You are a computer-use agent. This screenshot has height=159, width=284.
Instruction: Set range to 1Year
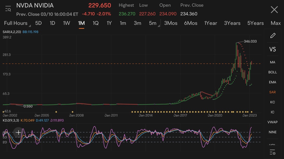pos(210,23)
